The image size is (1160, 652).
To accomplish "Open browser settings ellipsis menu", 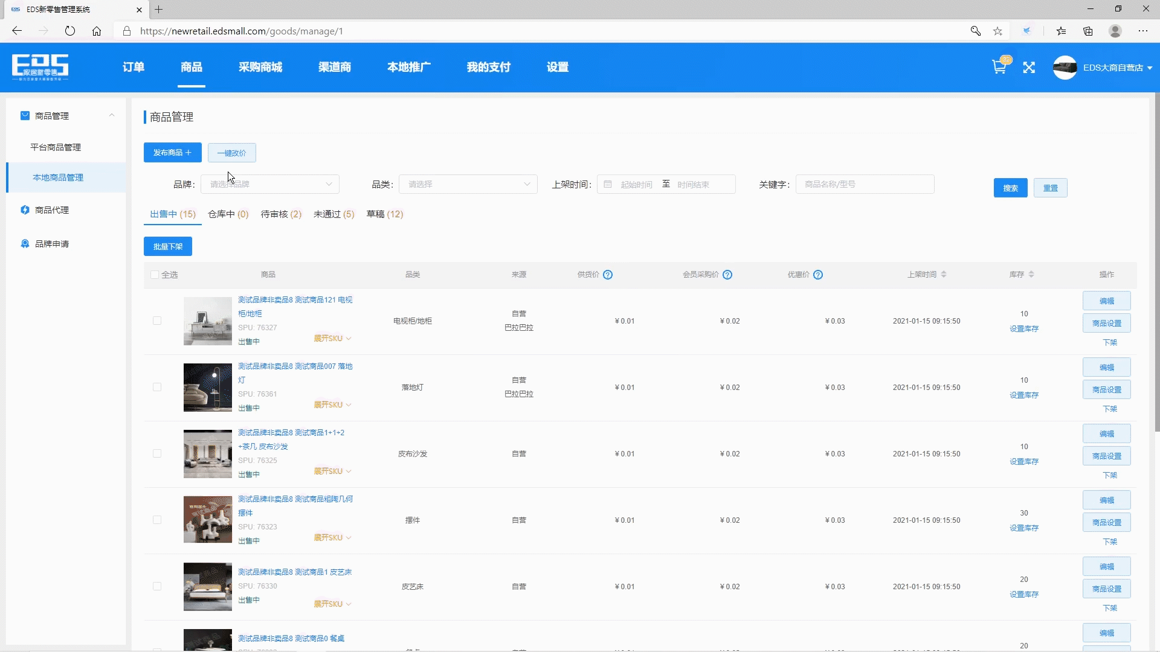I will (1143, 31).
